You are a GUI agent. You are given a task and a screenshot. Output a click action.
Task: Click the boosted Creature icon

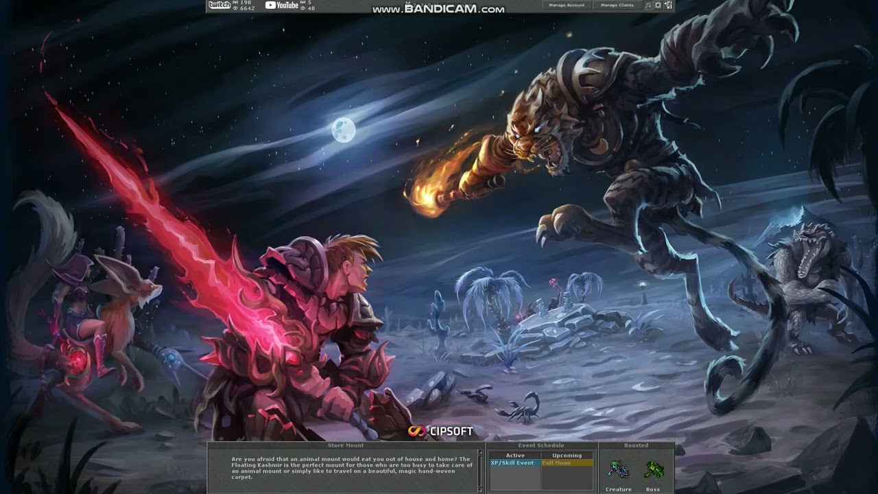coord(618,469)
